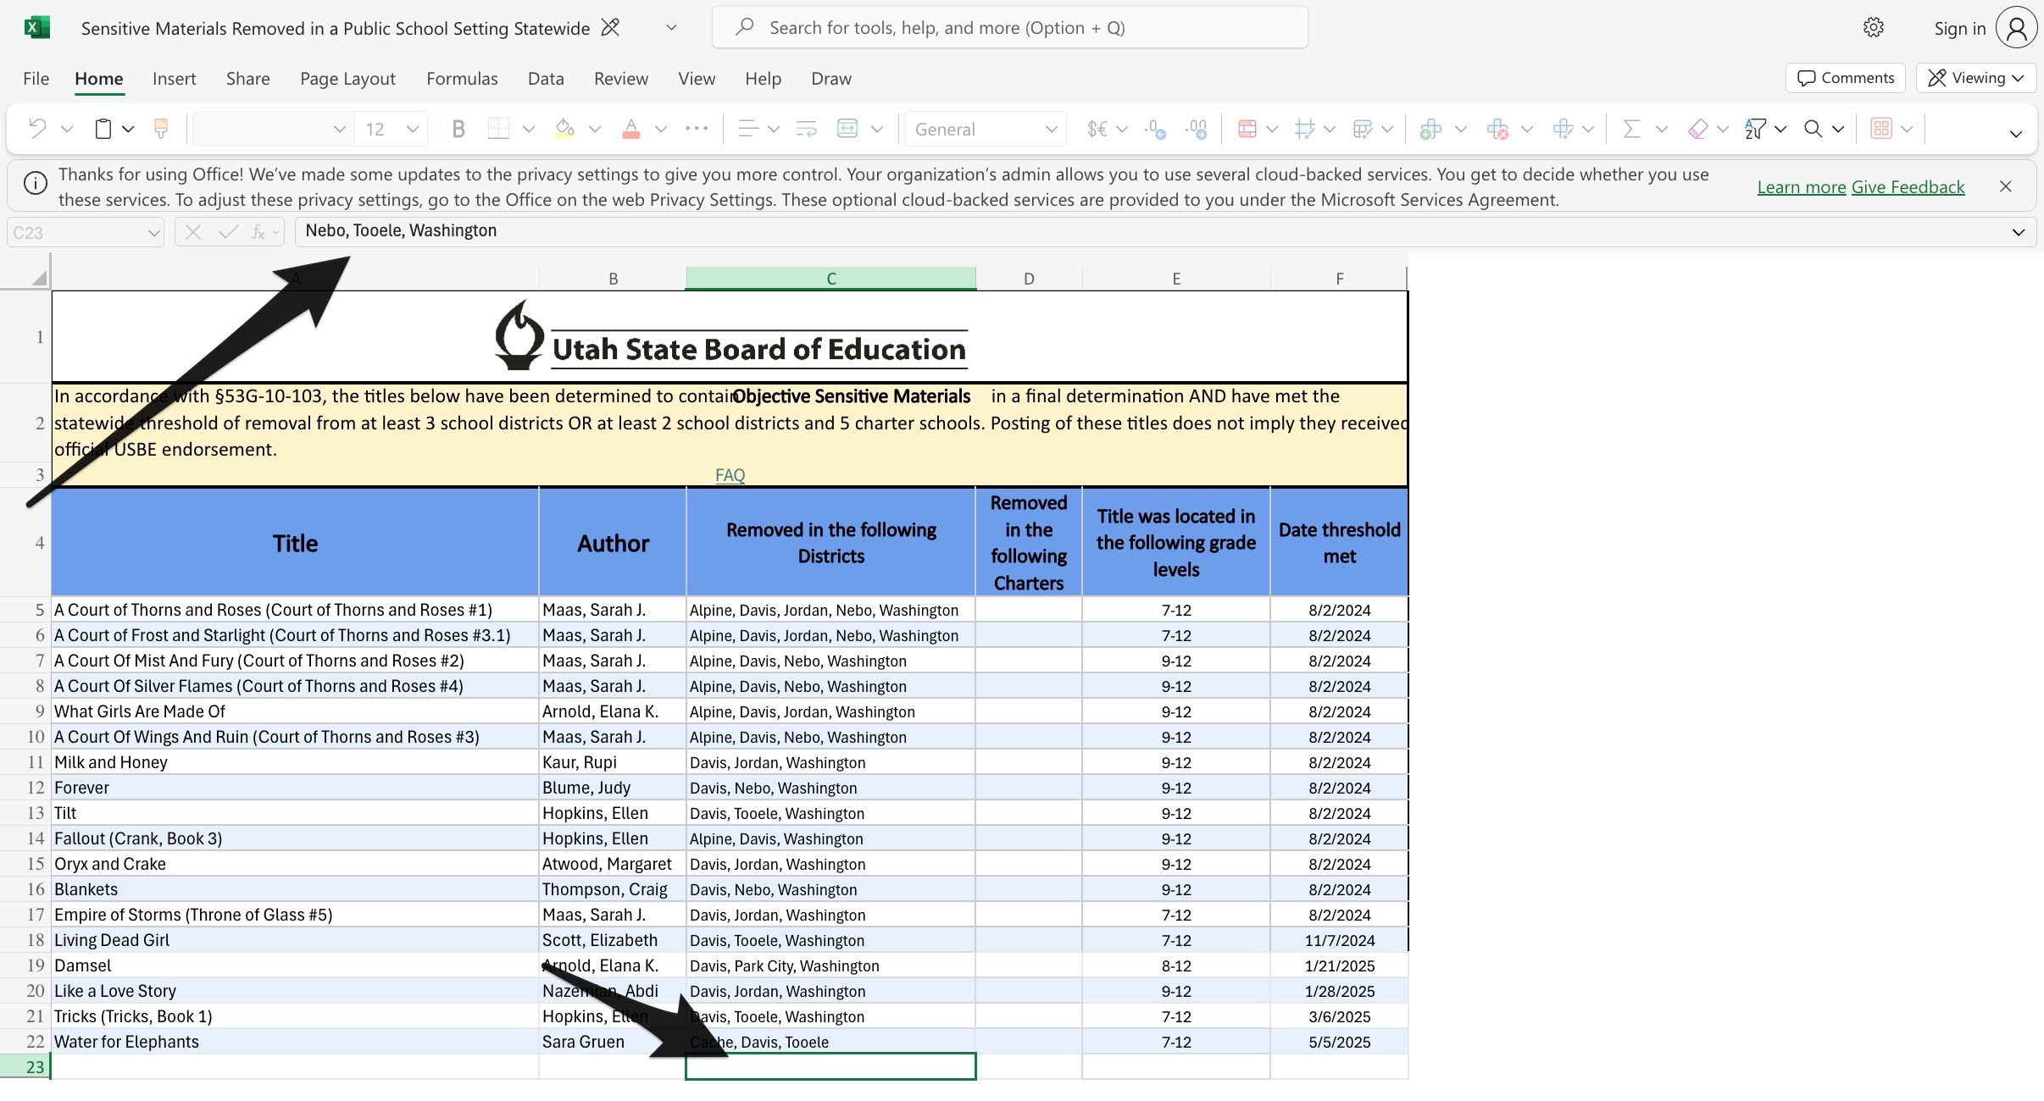
Task: Open the General number format dropdown
Action: pyautogui.click(x=985, y=129)
